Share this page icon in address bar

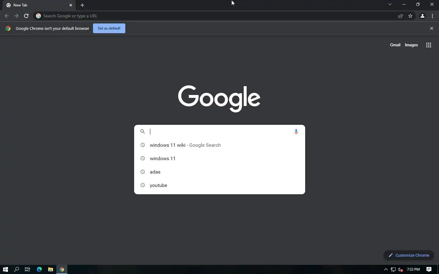point(401,16)
